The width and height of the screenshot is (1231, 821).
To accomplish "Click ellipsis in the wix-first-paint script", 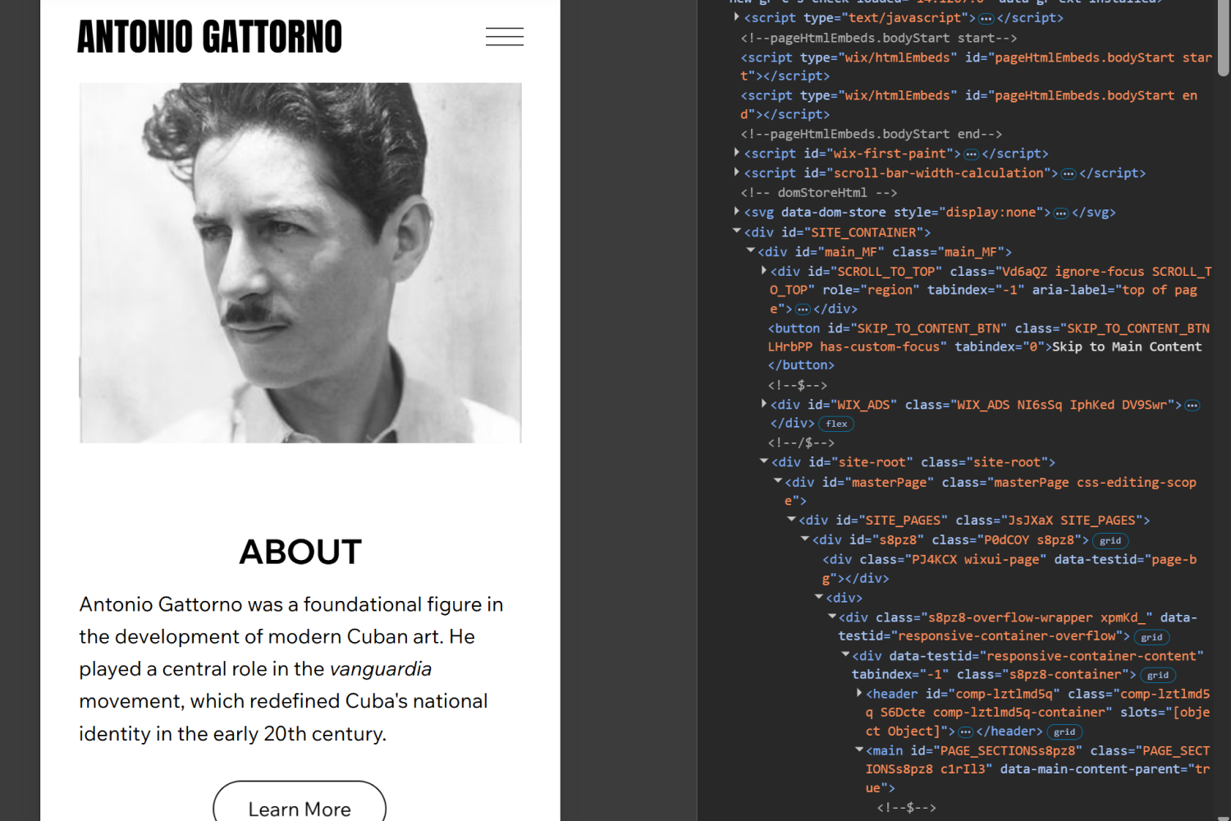I will coord(971,154).
